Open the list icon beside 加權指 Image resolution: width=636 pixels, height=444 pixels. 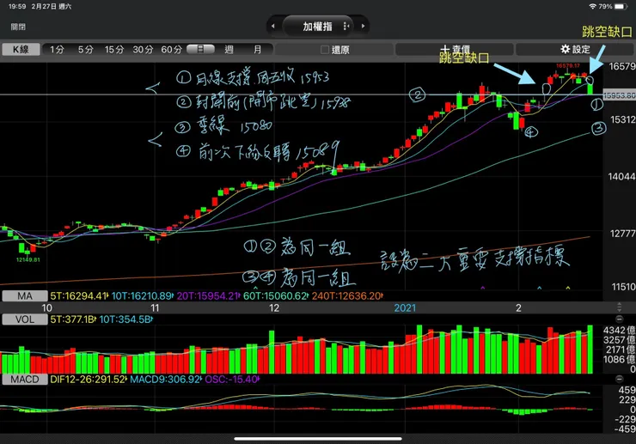pyautogui.click(x=346, y=27)
